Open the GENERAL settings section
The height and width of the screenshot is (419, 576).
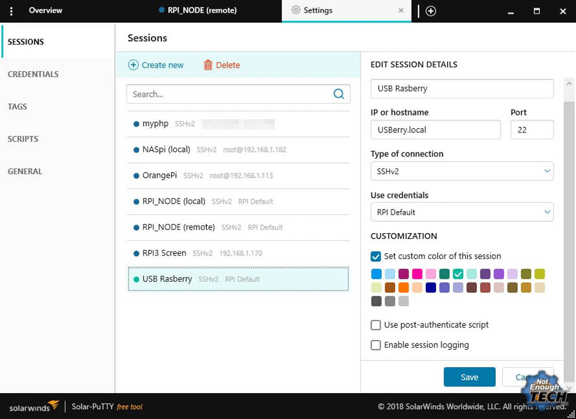pyautogui.click(x=25, y=172)
